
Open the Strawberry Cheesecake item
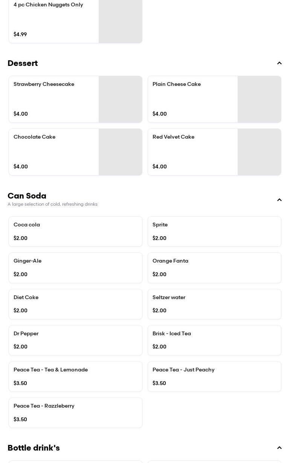(x=54, y=99)
